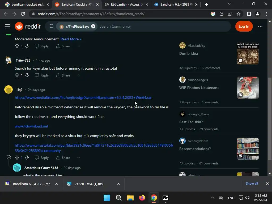Open the mediafire Bandicam download link
The height and width of the screenshot is (204, 272).
83,97
